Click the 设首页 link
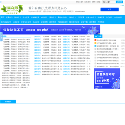125x125 pixels. click(94, 2)
